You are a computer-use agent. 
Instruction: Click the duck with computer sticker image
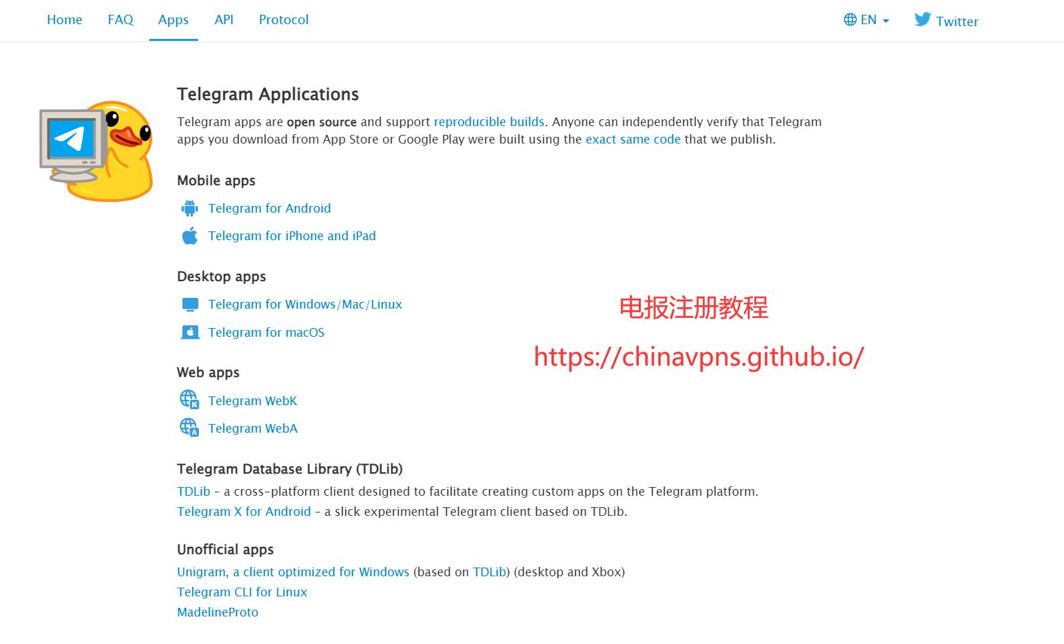point(96,151)
